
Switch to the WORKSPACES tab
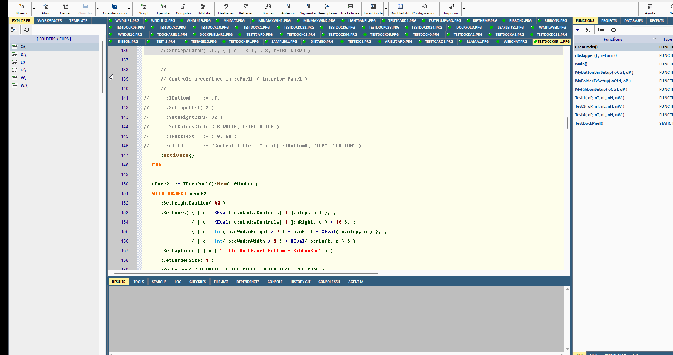[x=49, y=21]
